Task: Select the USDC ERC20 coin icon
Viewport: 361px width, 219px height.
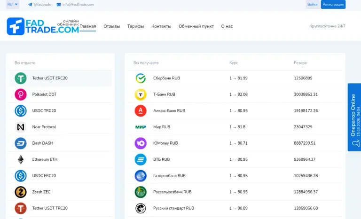Action: click(x=21, y=176)
